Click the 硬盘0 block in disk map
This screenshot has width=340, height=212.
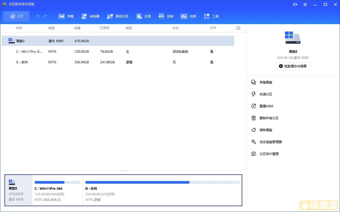coord(19,190)
